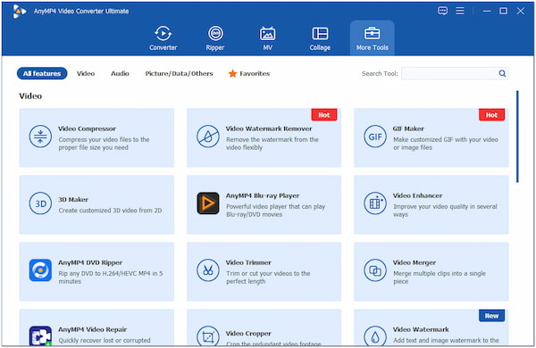Click the Video Enhancer icon
This screenshot has width=536, height=348.
375,203
